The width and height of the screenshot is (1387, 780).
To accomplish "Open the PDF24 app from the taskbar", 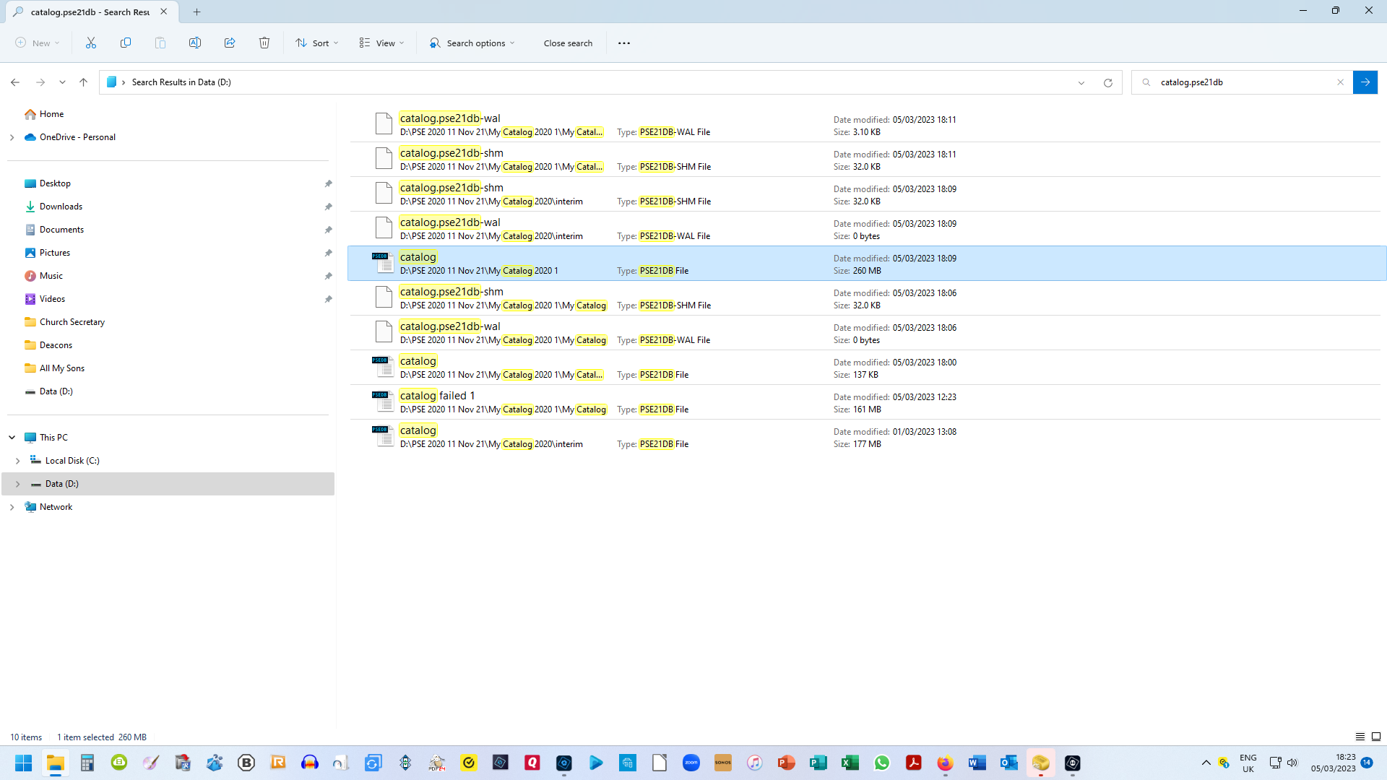I will tap(436, 762).
